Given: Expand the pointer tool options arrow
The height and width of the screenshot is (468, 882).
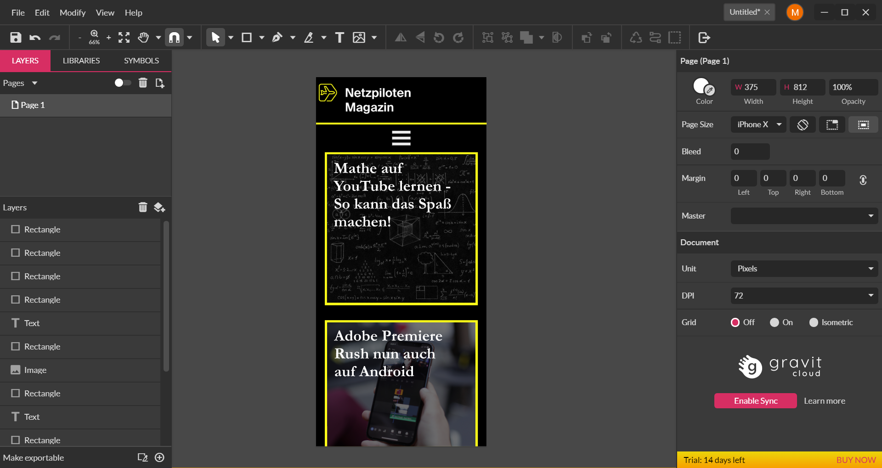Looking at the screenshot, I should (x=231, y=38).
